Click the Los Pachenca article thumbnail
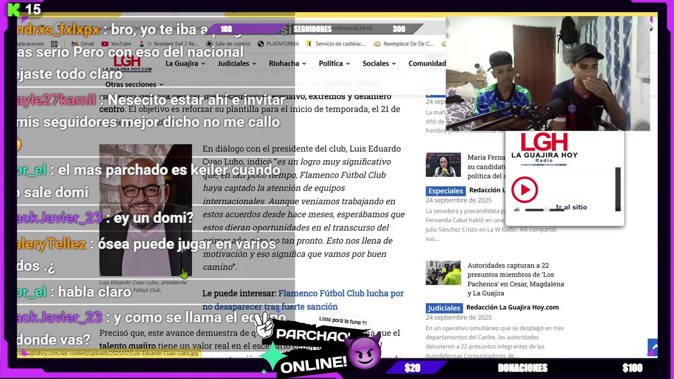The height and width of the screenshot is (379, 674). pos(443,273)
